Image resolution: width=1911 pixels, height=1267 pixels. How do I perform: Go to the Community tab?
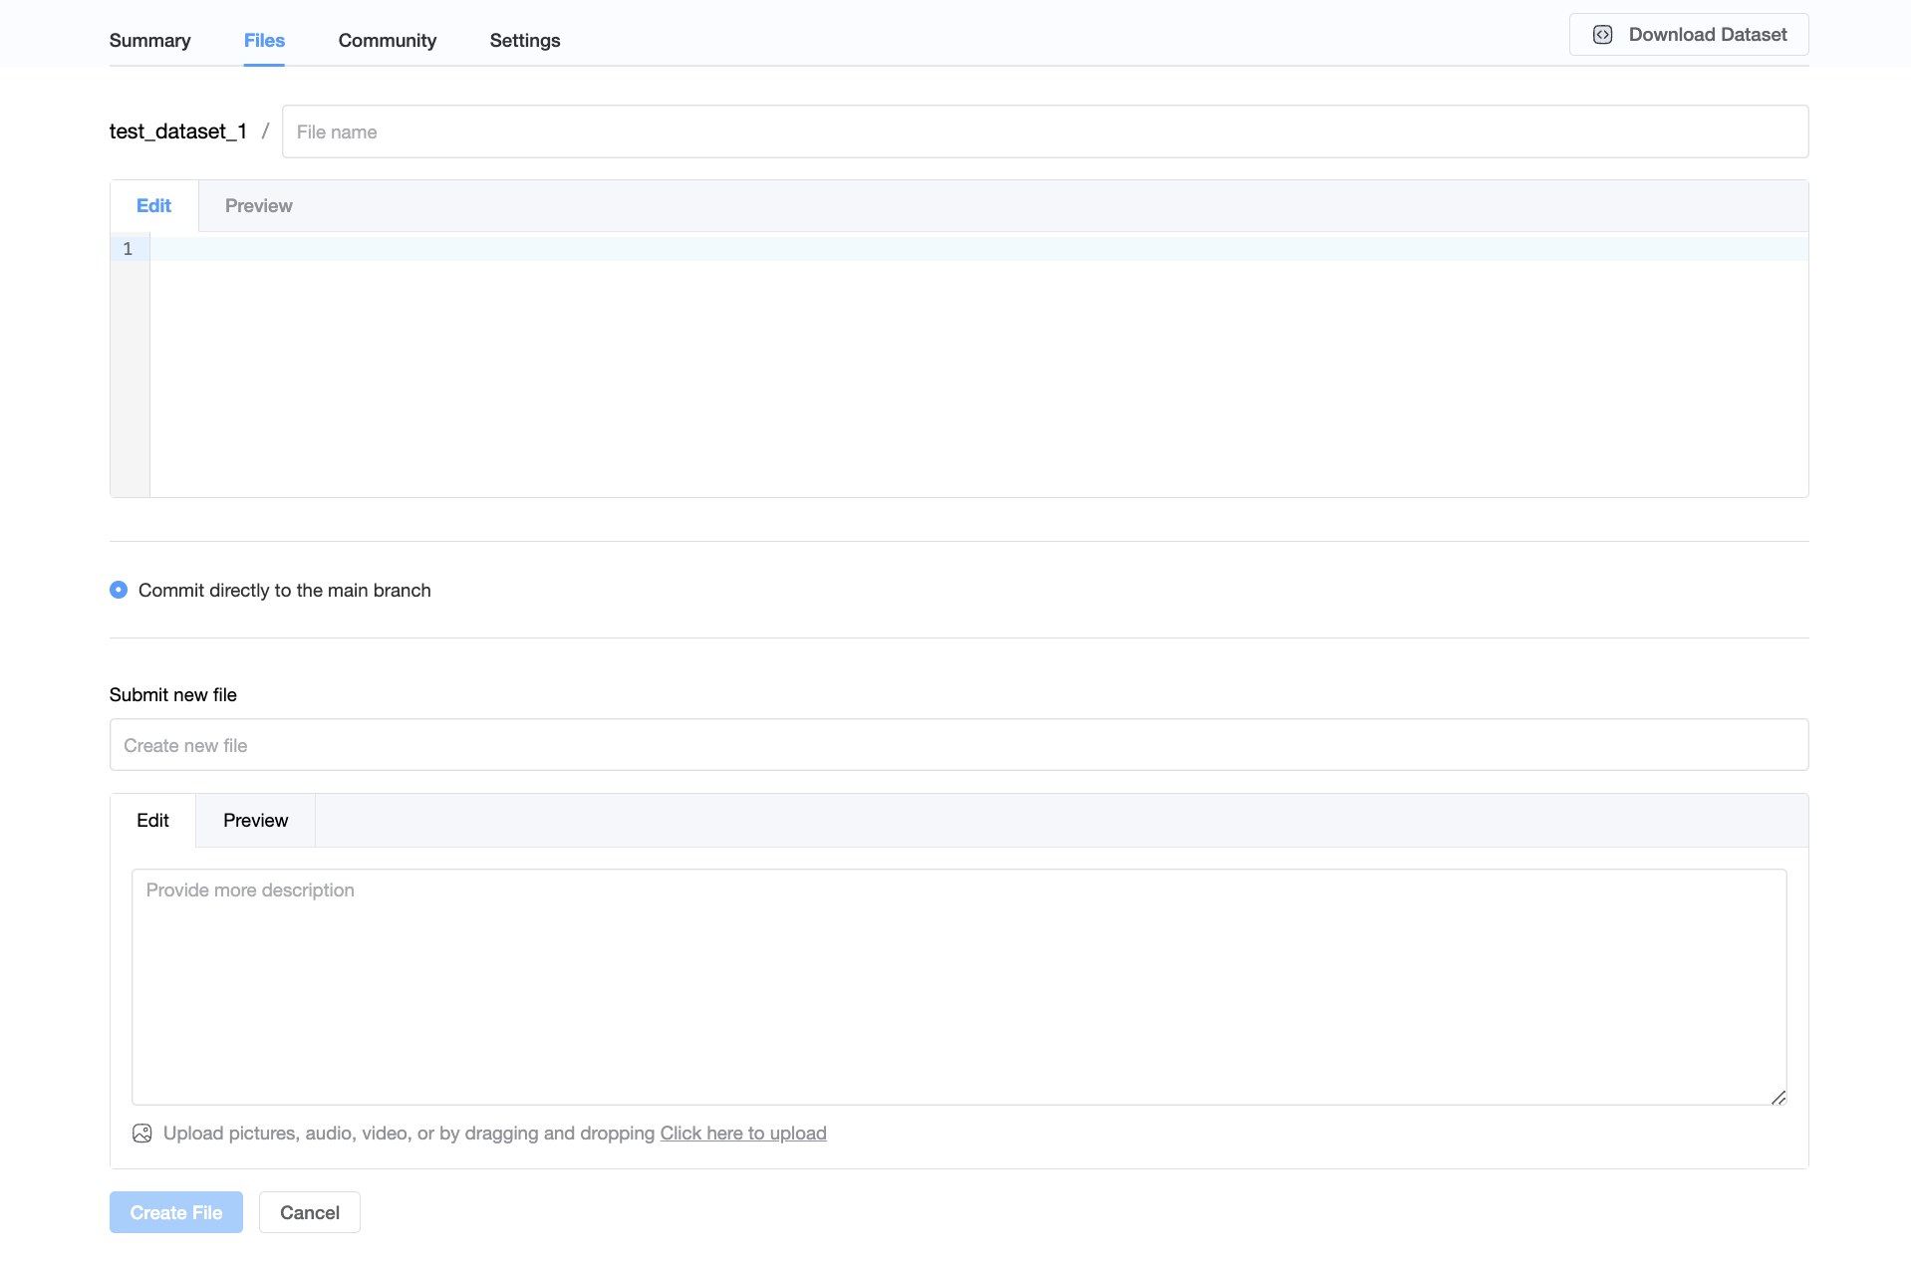(x=387, y=41)
